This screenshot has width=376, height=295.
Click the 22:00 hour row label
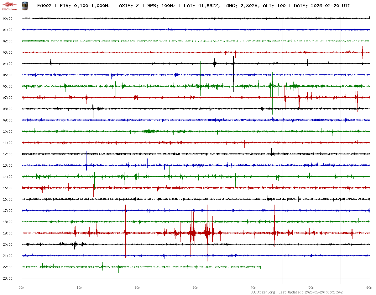pos(8,267)
